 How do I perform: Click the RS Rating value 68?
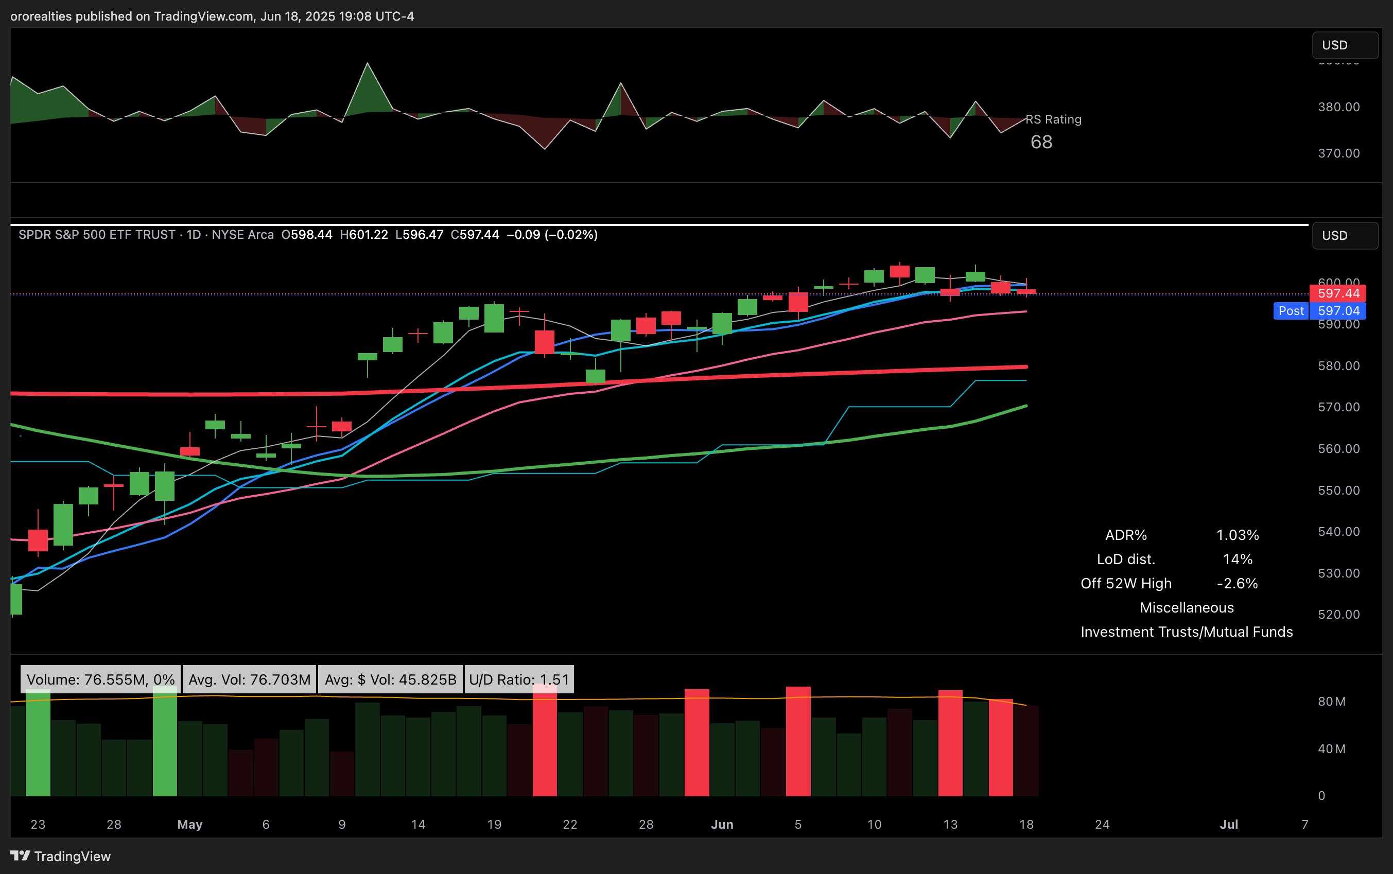click(1041, 142)
